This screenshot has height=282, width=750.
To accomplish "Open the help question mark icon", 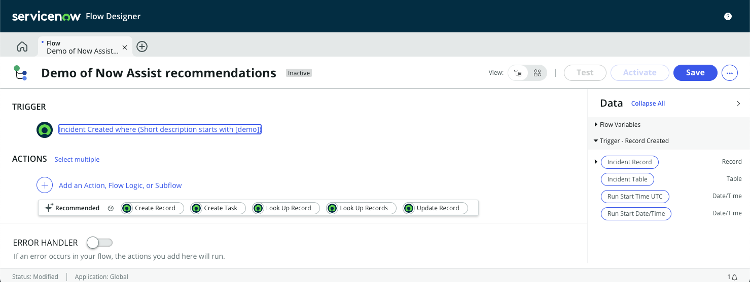I will (728, 16).
